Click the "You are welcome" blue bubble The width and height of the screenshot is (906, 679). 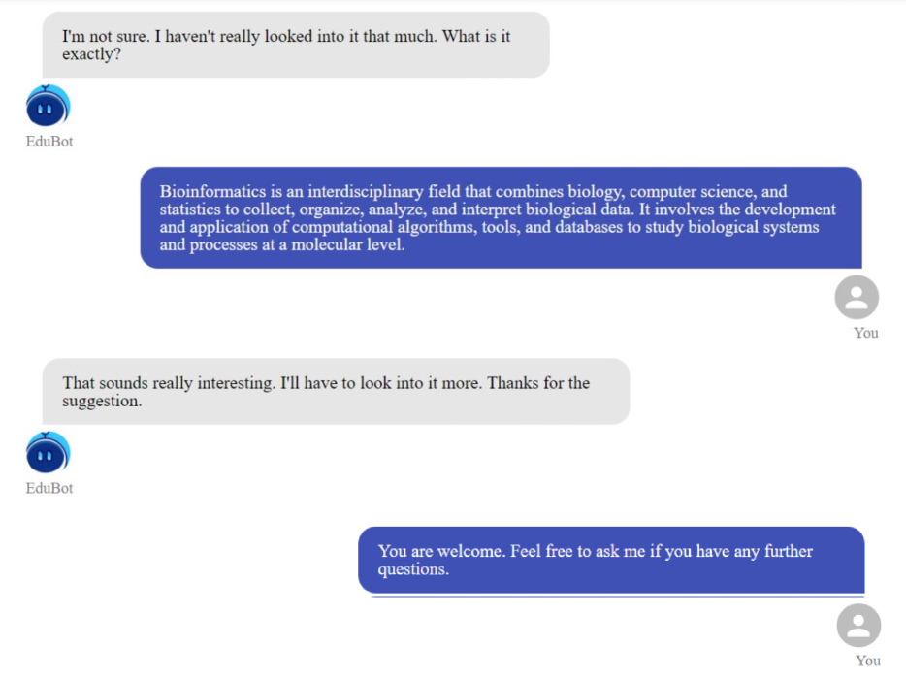(x=611, y=560)
